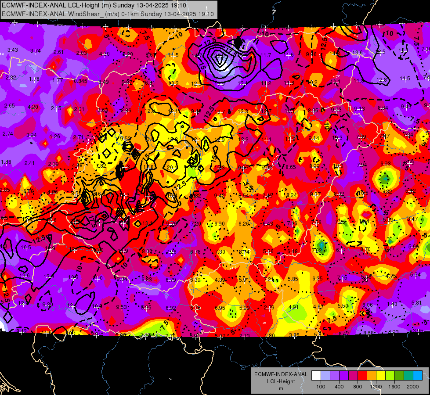Select the white legend swatch
430x395 pixels.
tap(316, 375)
